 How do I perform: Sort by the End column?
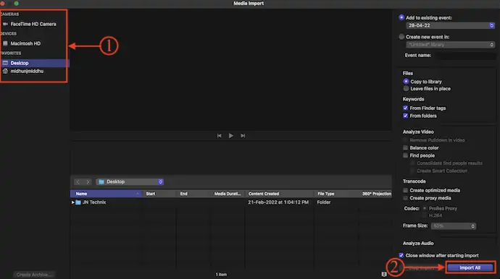pyautogui.click(x=193, y=194)
